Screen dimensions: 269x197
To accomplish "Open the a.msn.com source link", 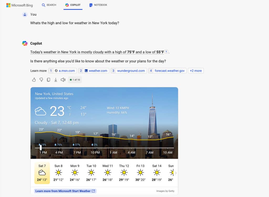I will click(x=63, y=71).
